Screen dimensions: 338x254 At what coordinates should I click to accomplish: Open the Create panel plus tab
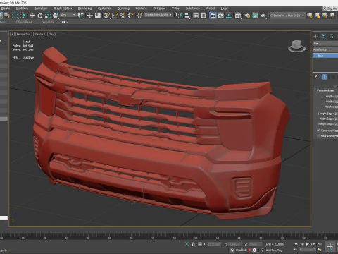315,36
